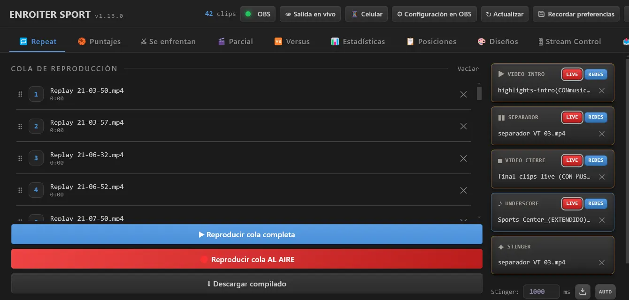Select file name Replay 21-03-50.mp4
Screen dimensions: 629x300
(87, 90)
